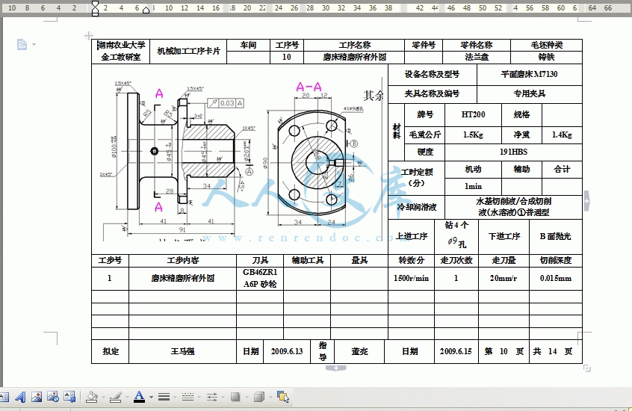This screenshot has height=411, width=632.
Task: Open line style options
Action: (x=164, y=398)
